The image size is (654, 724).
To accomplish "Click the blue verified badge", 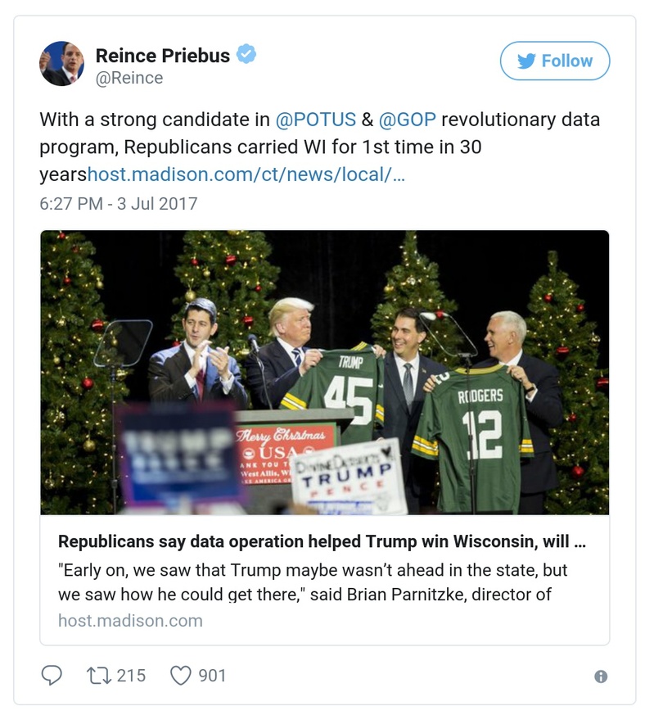I will [246, 55].
